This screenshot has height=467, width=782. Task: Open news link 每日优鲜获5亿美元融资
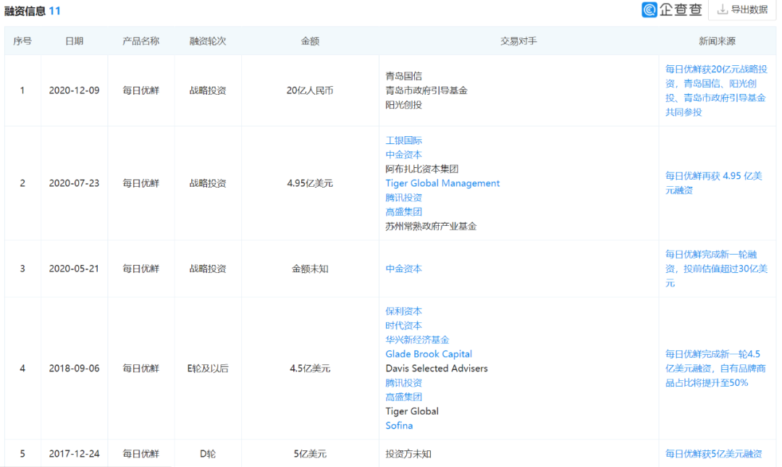[714, 453]
